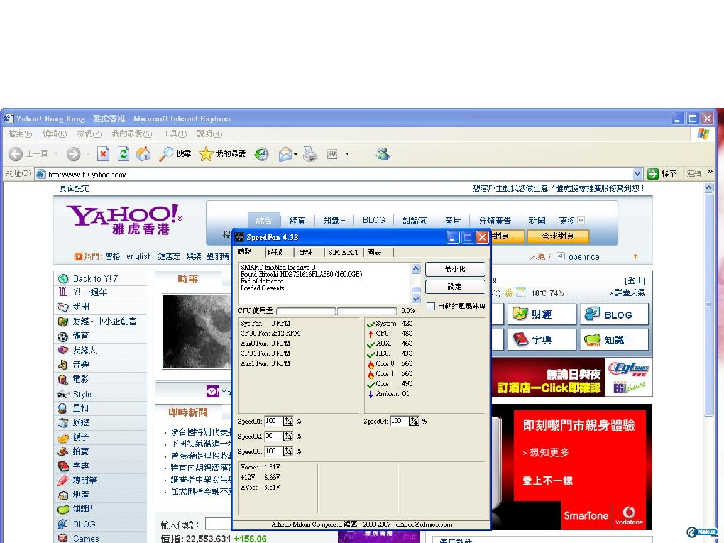Open the 電影 sidebar icon
The height and width of the screenshot is (543, 724).
63,379
